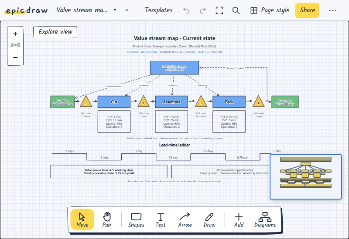Select the Cut data box with C/T: 1 min
This screenshot has height=239, width=349.
(x=114, y=122)
